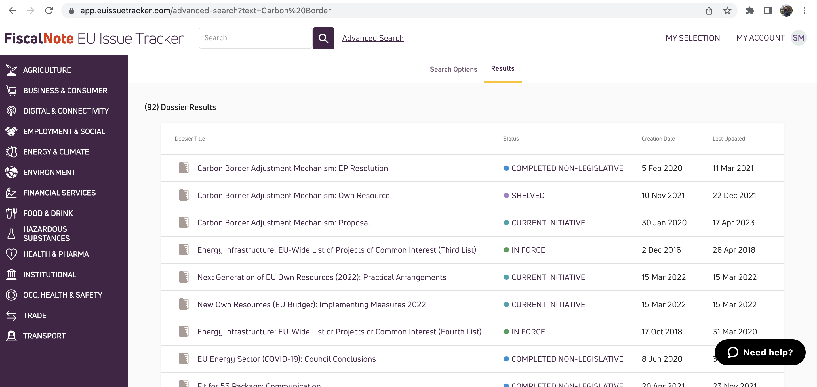Bookmark this page with the star icon

727,11
